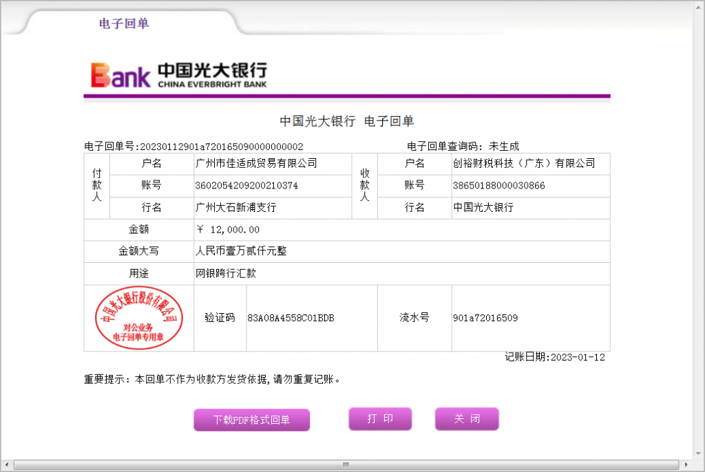Click the horizontal scrollbar right arrow

pyautogui.click(x=686, y=465)
